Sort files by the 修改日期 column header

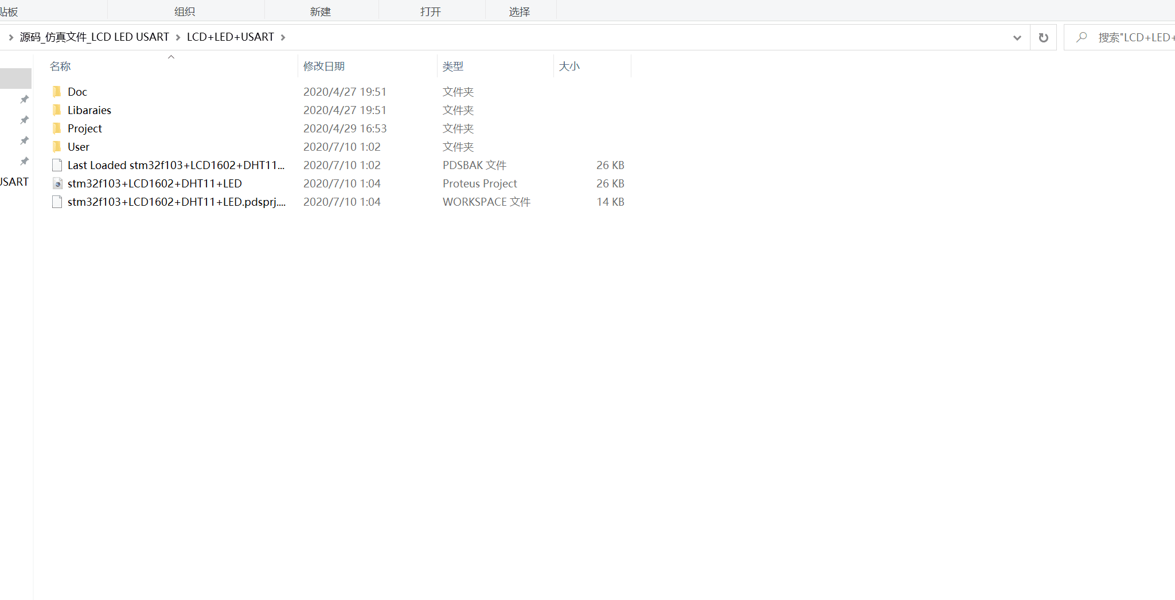click(x=324, y=65)
